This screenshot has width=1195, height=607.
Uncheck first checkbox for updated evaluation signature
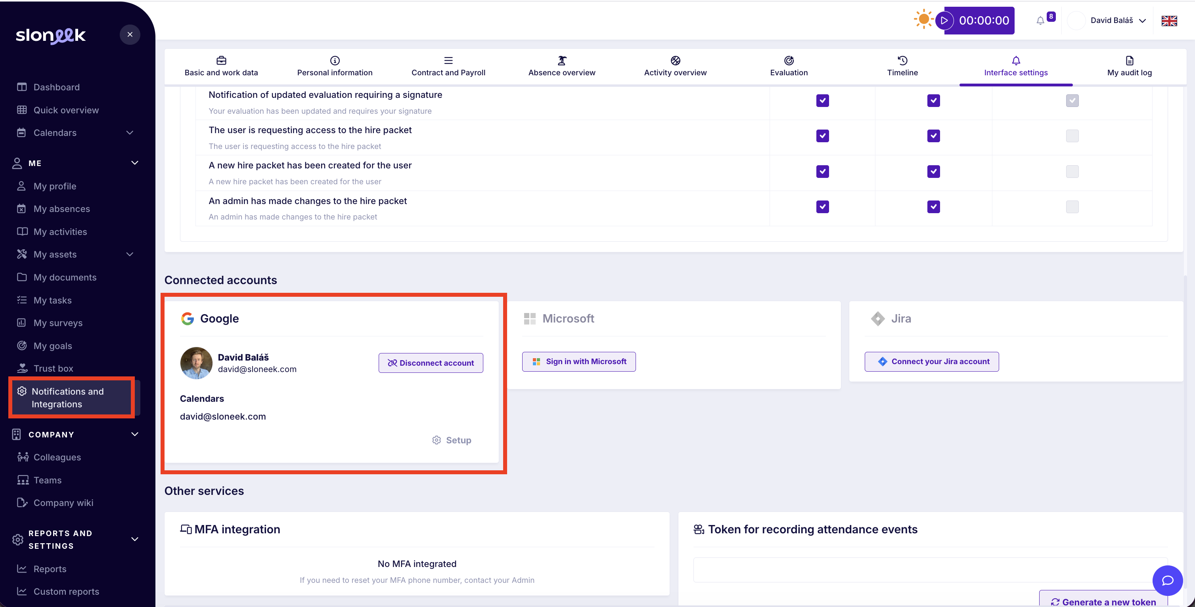tap(822, 101)
